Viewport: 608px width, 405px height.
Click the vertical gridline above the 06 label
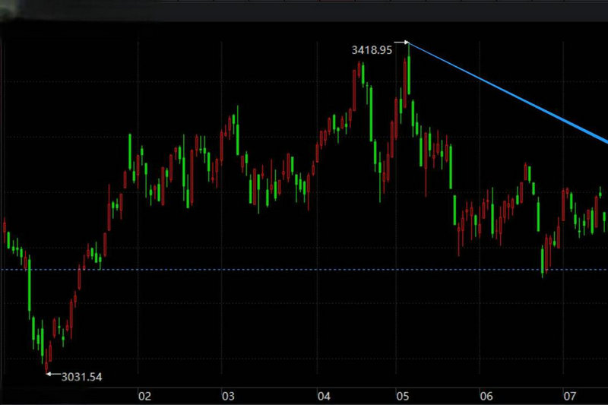point(480,152)
